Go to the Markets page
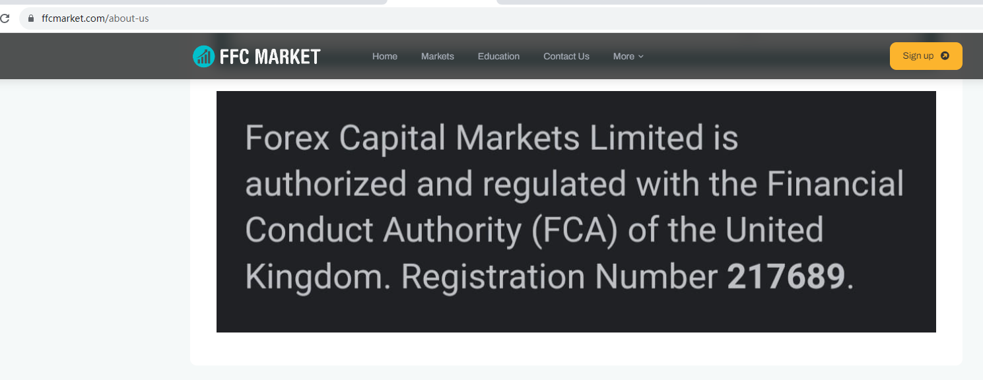Image resolution: width=983 pixels, height=380 pixels. (x=437, y=57)
